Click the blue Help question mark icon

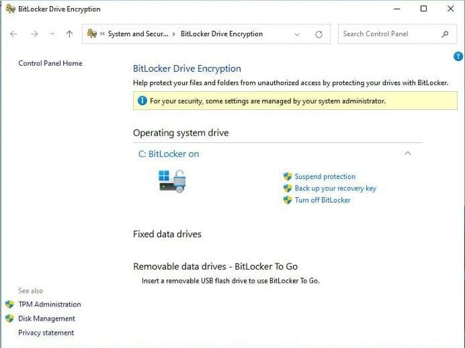coord(458,56)
